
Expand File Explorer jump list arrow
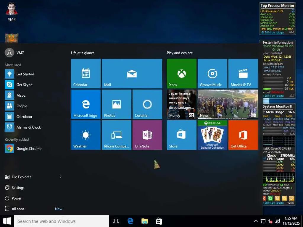click(x=60, y=177)
